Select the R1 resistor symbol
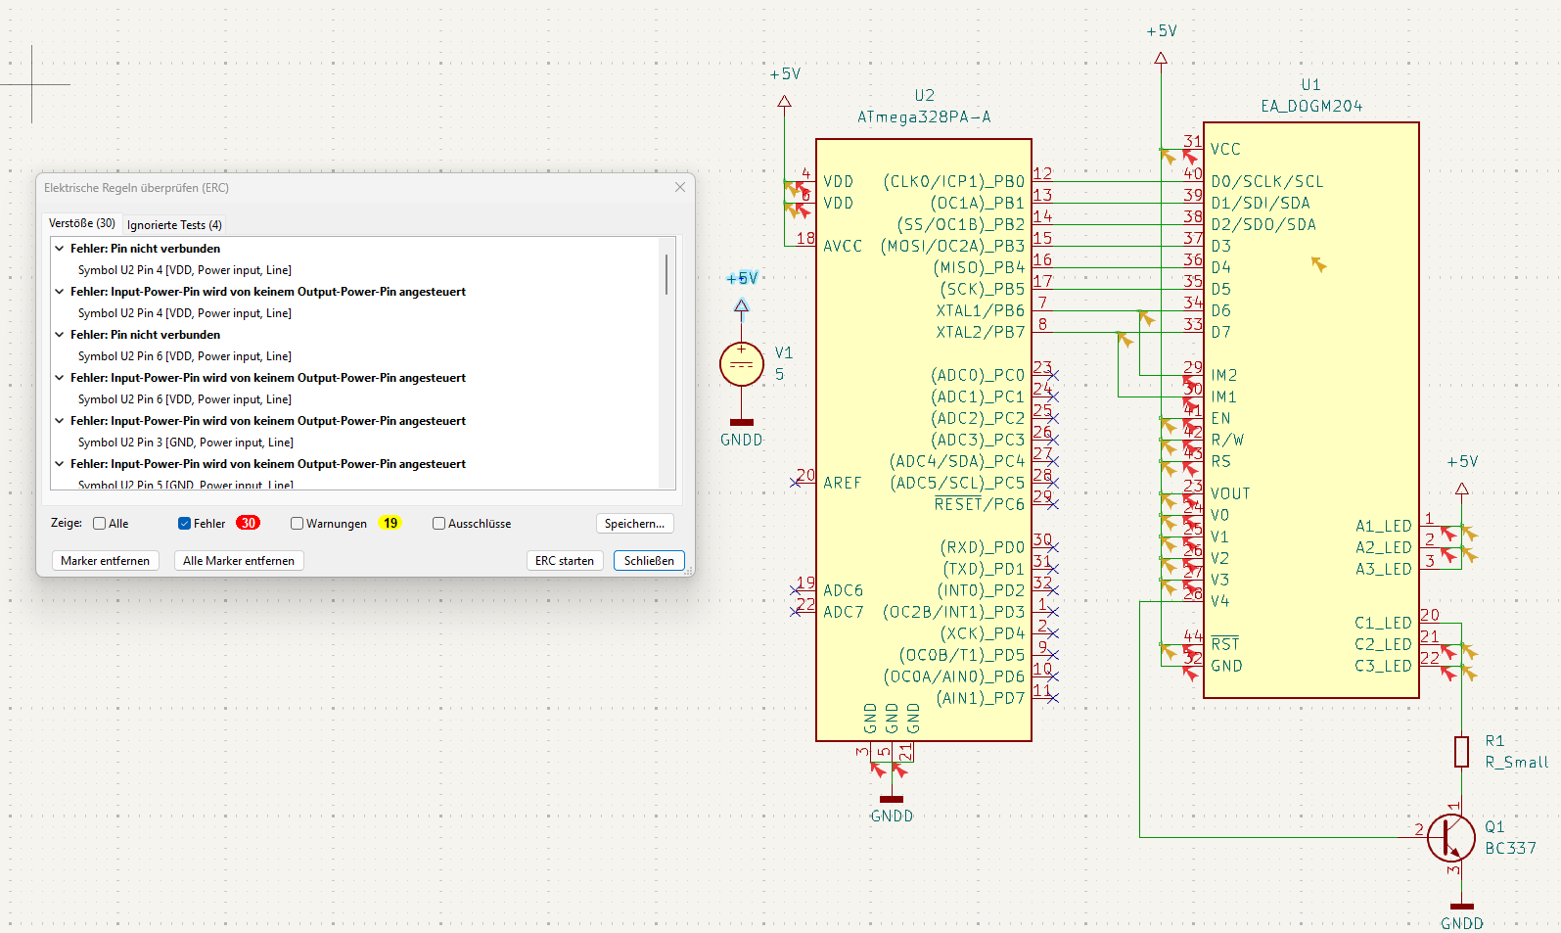 [x=1461, y=752]
